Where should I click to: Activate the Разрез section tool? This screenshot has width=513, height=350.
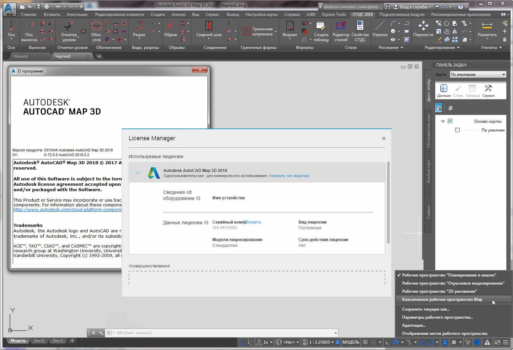tap(139, 30)
